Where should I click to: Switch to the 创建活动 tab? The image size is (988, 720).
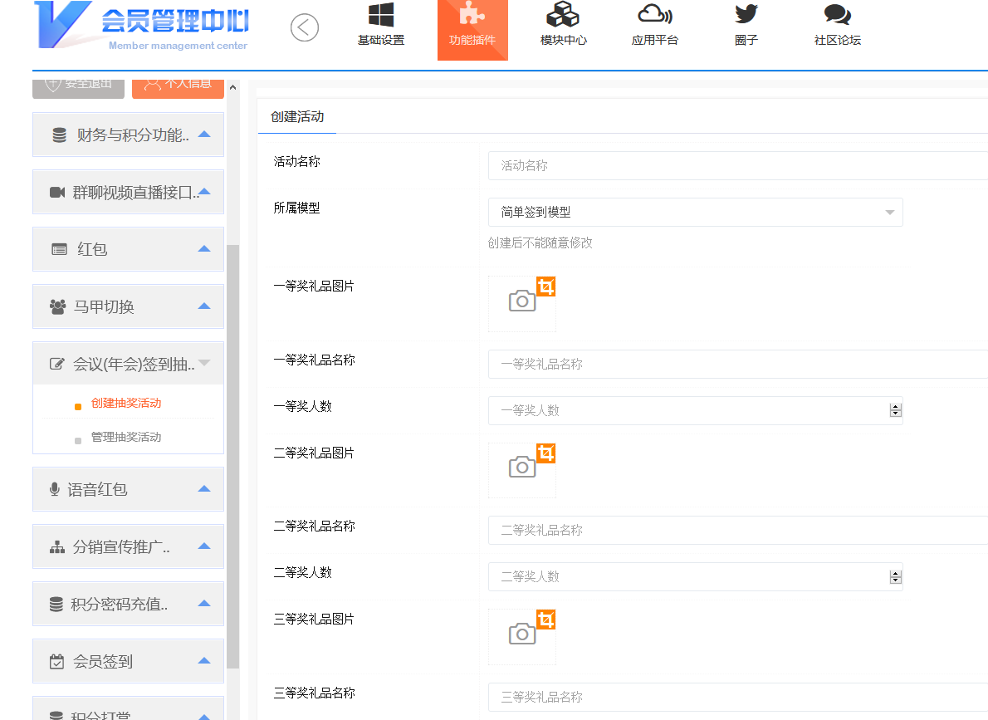click(x=297, y=117)
